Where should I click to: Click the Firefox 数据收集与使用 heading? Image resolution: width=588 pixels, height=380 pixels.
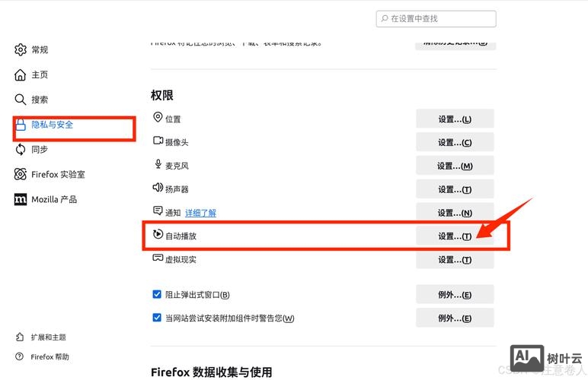point(212,372)
